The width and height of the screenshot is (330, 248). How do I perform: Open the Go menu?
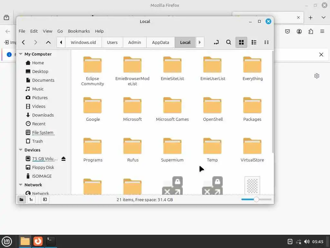tap(60, 31)
